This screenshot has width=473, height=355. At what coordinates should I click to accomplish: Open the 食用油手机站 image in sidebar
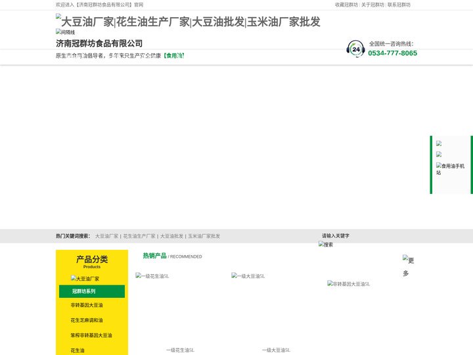[x=451, y=169]
